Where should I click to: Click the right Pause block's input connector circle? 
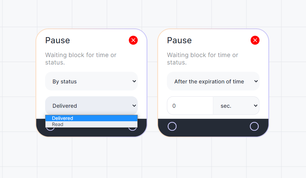tap(172, 126)
